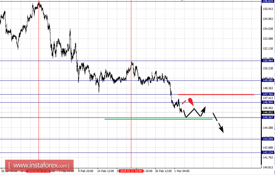Open the www.instaforex.com watermark link
This screenshot has height=175, width=275.
(x=39, y=165)
